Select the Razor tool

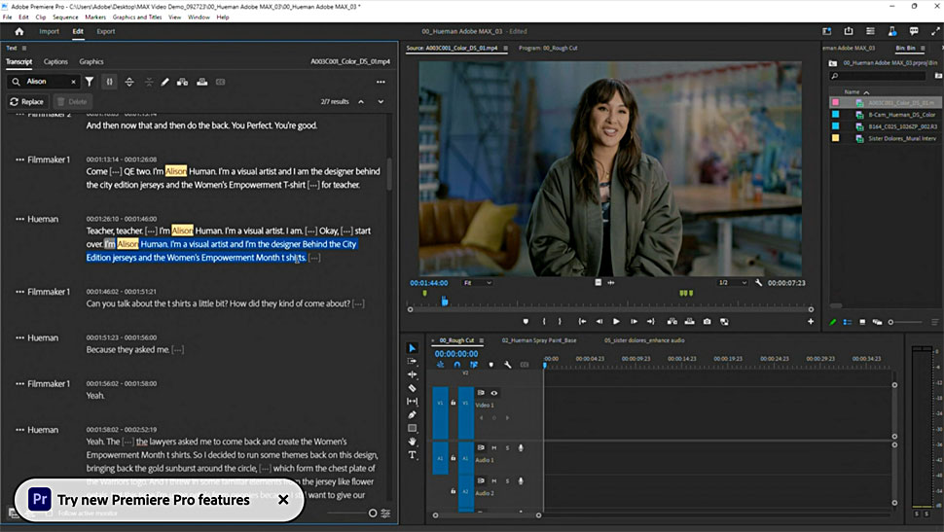pos(412,388)
